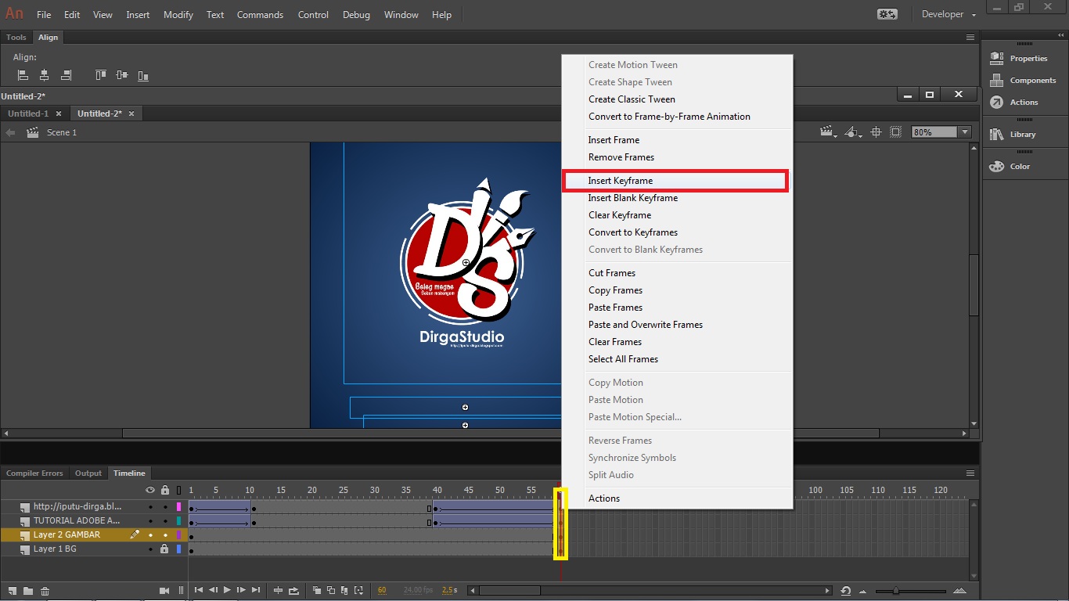Open the zoom level 80% dropdown

pos(964,131)
